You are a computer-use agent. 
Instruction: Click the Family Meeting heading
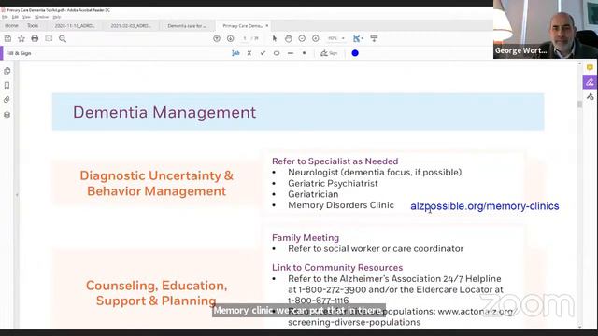pyautogui.click(x=306, y=238)
